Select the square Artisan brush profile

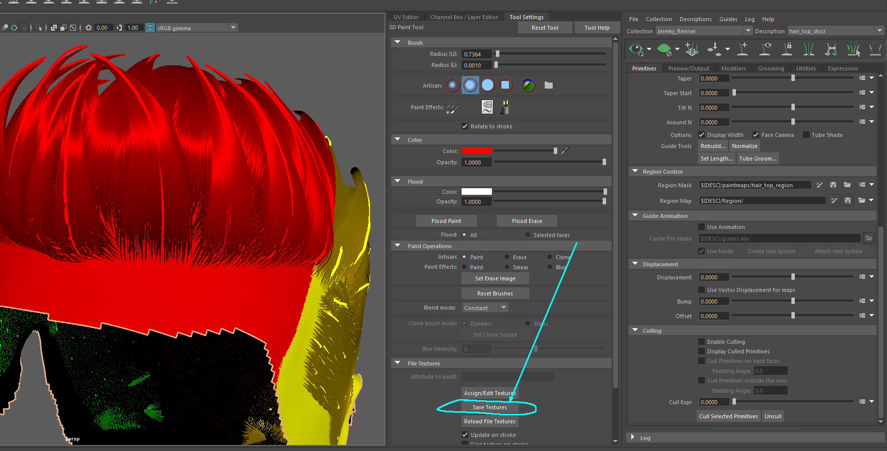[505, 85]
